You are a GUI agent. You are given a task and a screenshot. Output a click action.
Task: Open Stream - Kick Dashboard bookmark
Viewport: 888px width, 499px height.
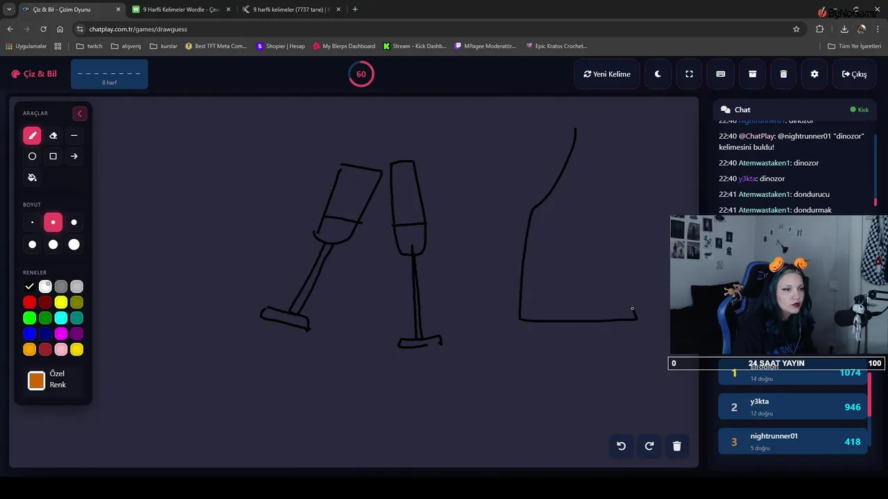click(414, 46)
